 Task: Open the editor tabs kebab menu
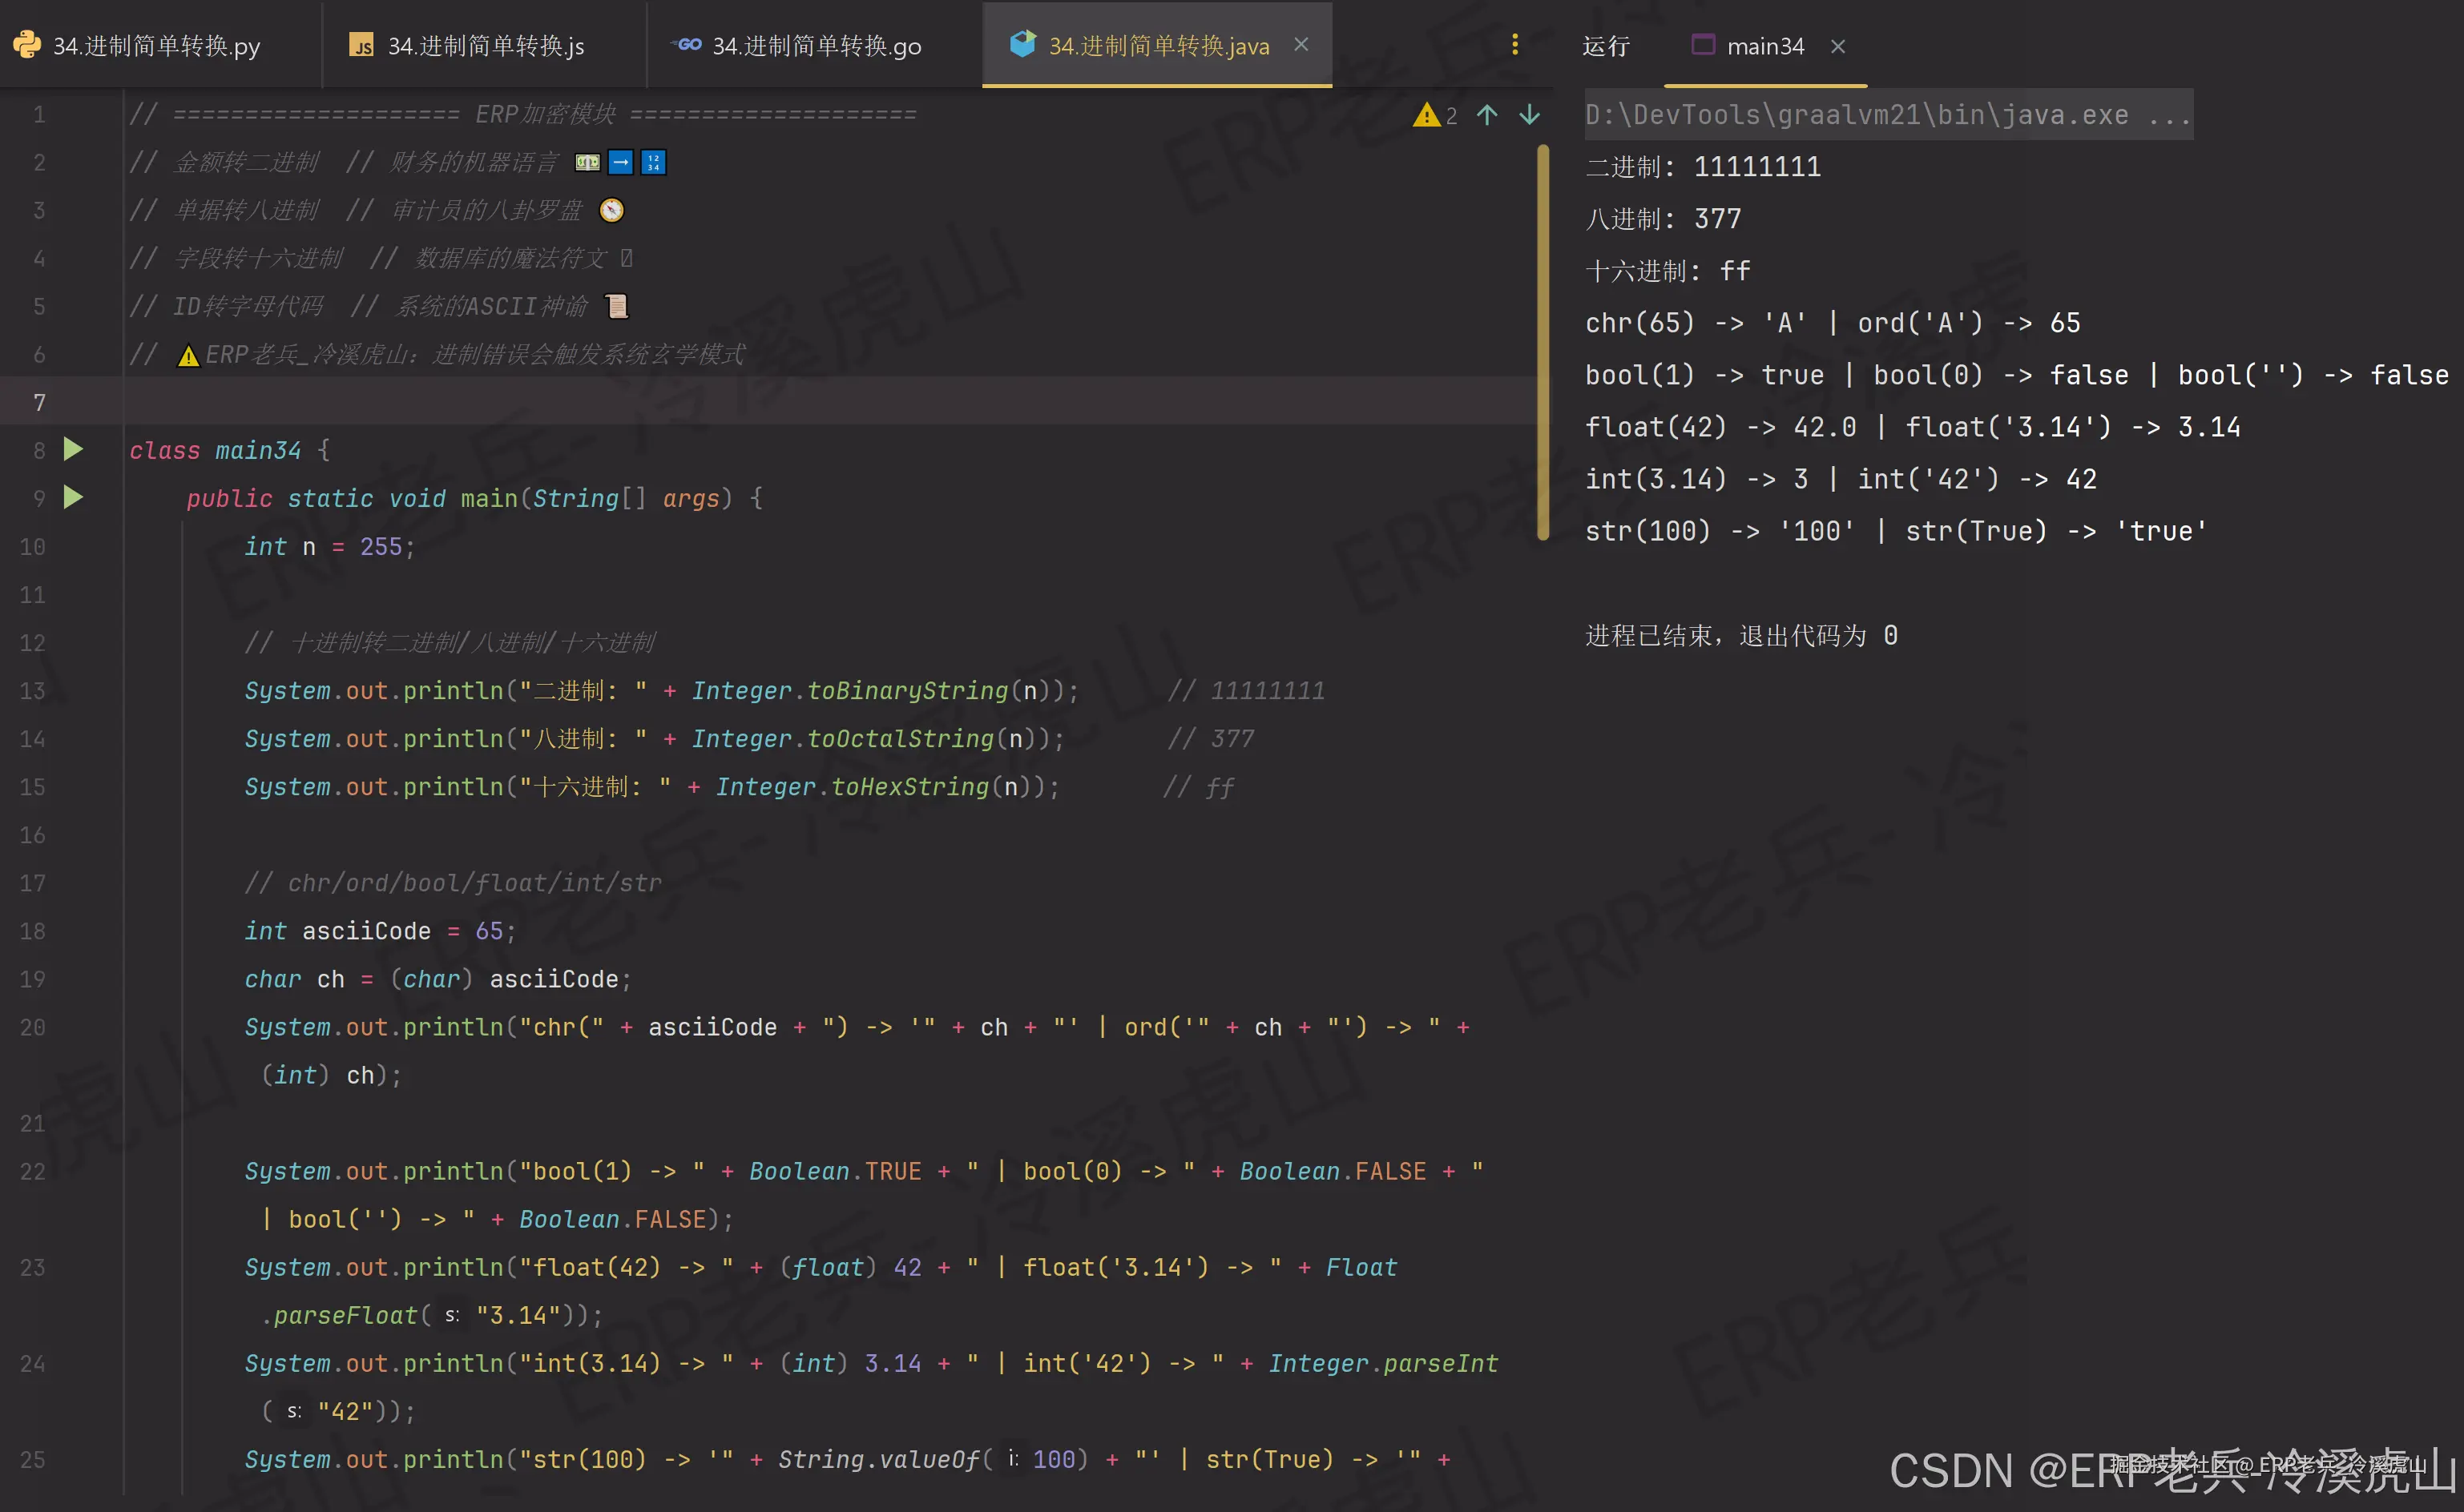pyautogui.click(x=1514, y=45)
